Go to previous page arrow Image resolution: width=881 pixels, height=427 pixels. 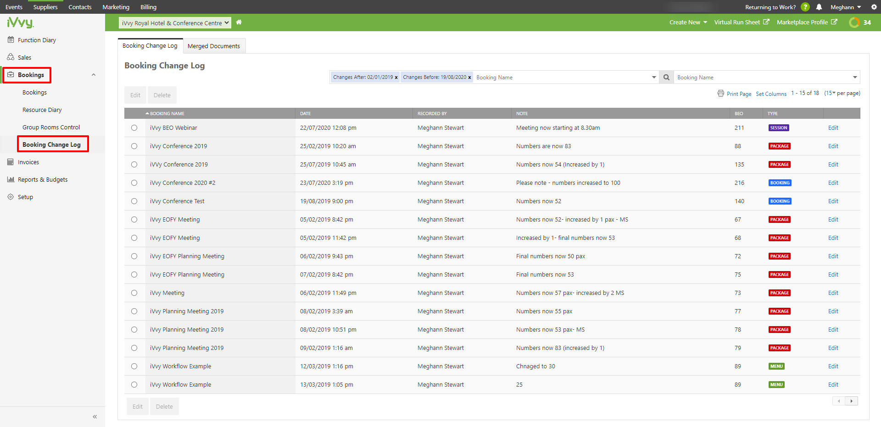[x=839, y=401]
